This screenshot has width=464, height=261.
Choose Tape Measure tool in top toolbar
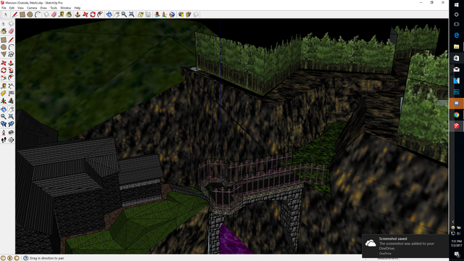click(61, 14)
